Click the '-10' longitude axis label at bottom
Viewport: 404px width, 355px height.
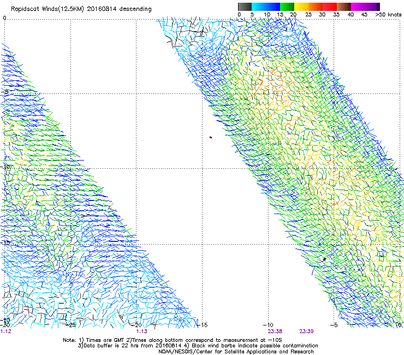click(268, 325)
